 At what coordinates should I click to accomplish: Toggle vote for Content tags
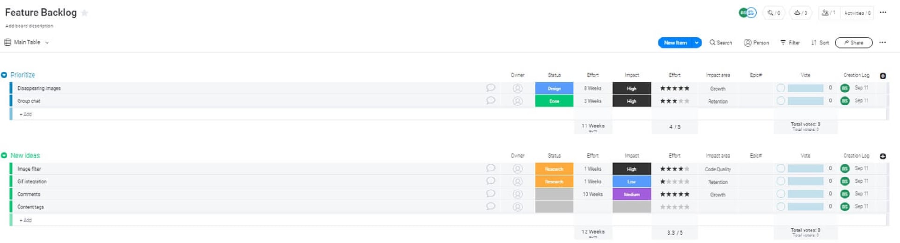781,206
